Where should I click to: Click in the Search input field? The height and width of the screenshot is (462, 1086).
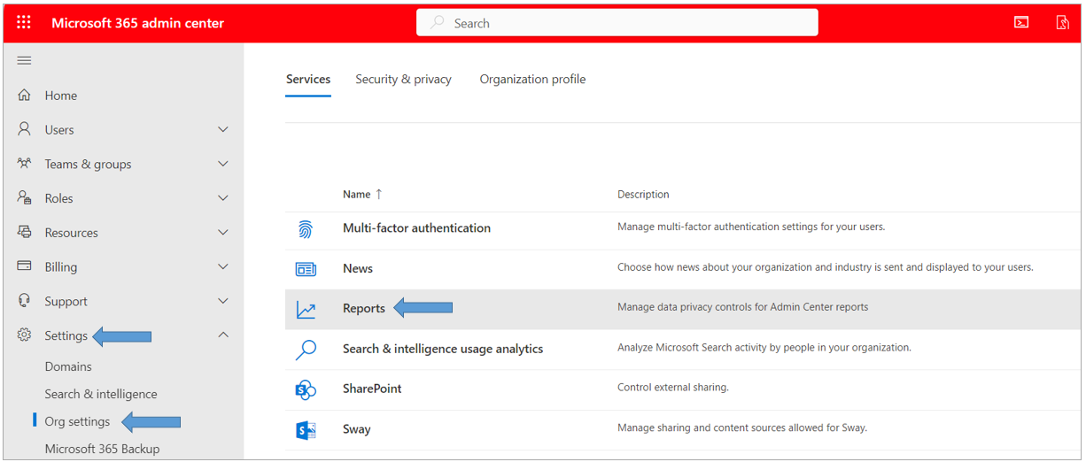[x=617, y=23]
